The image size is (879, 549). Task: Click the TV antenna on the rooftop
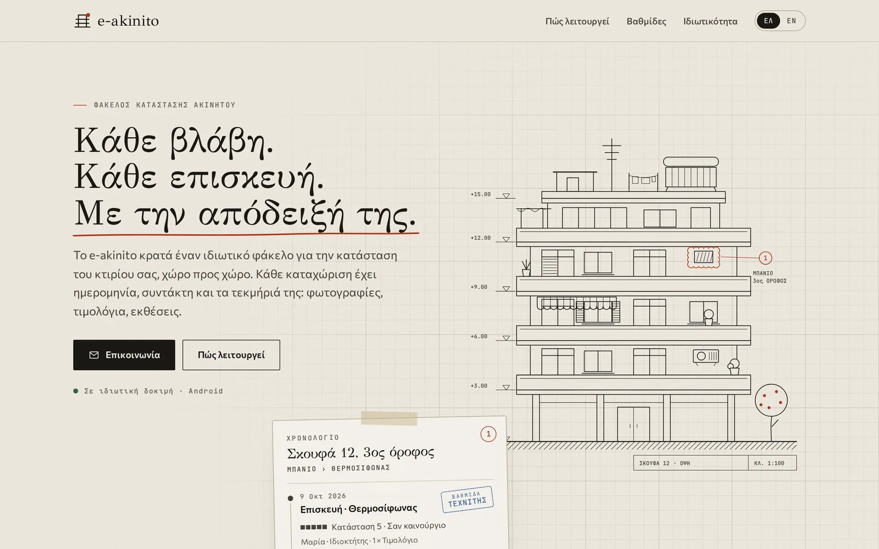tap(611, 164)
